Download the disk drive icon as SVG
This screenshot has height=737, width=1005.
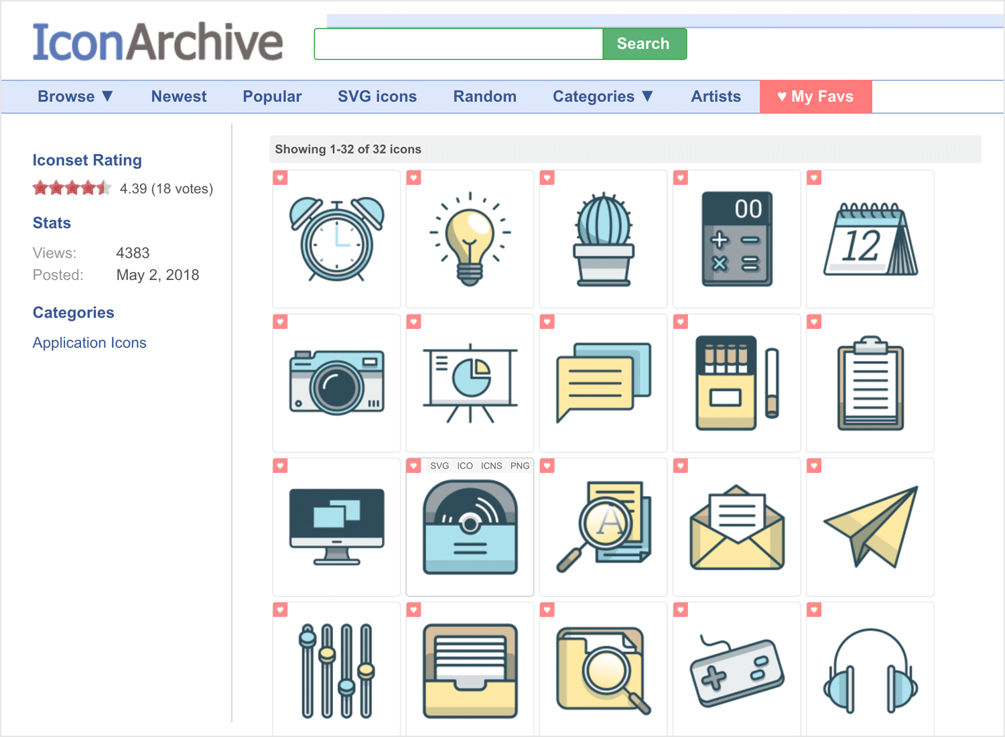[x=440, y=466]
